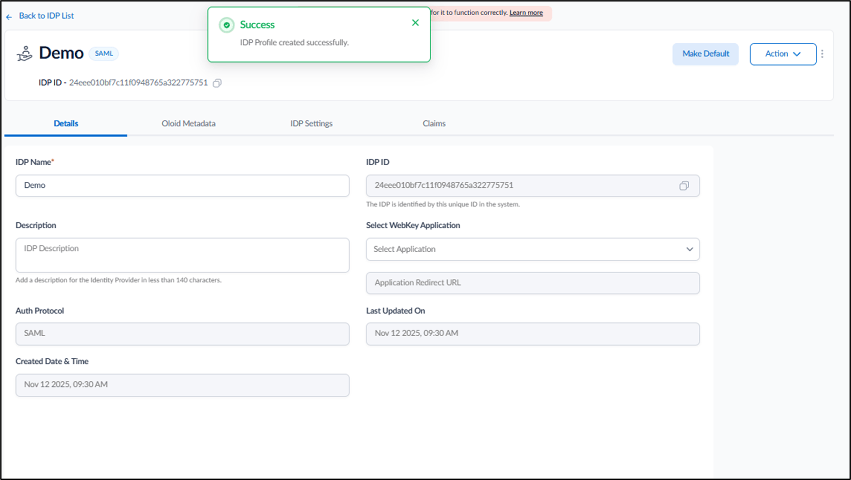Expand the Action dropdown button
Screen dimensions: 851x480
pos(783,54)
